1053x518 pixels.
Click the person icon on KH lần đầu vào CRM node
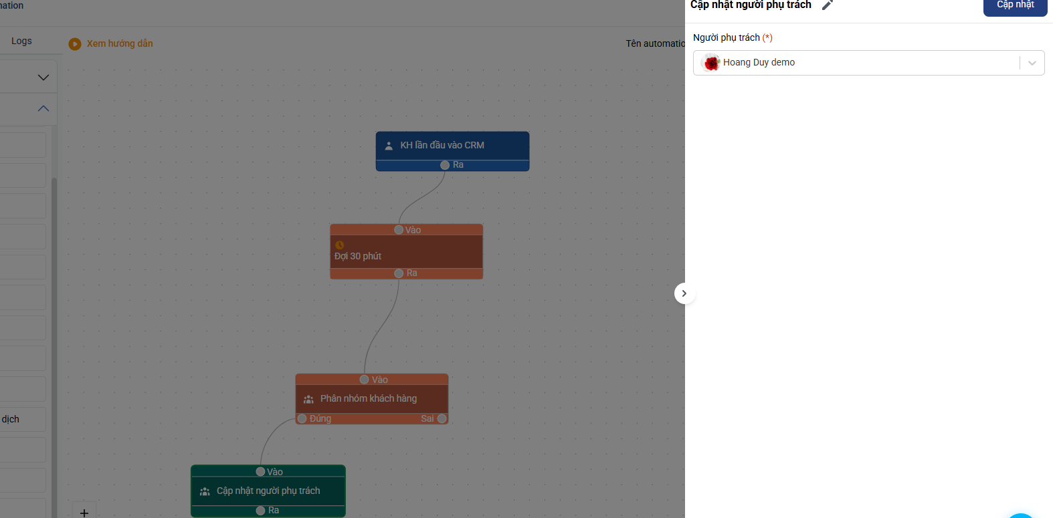click(x=389, y=146)
